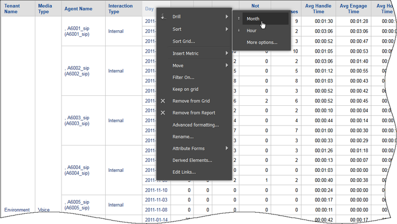This screenshot has height=224, width=397.
Task: Expand the Insert Metric submenu
Action: [226, 53]
